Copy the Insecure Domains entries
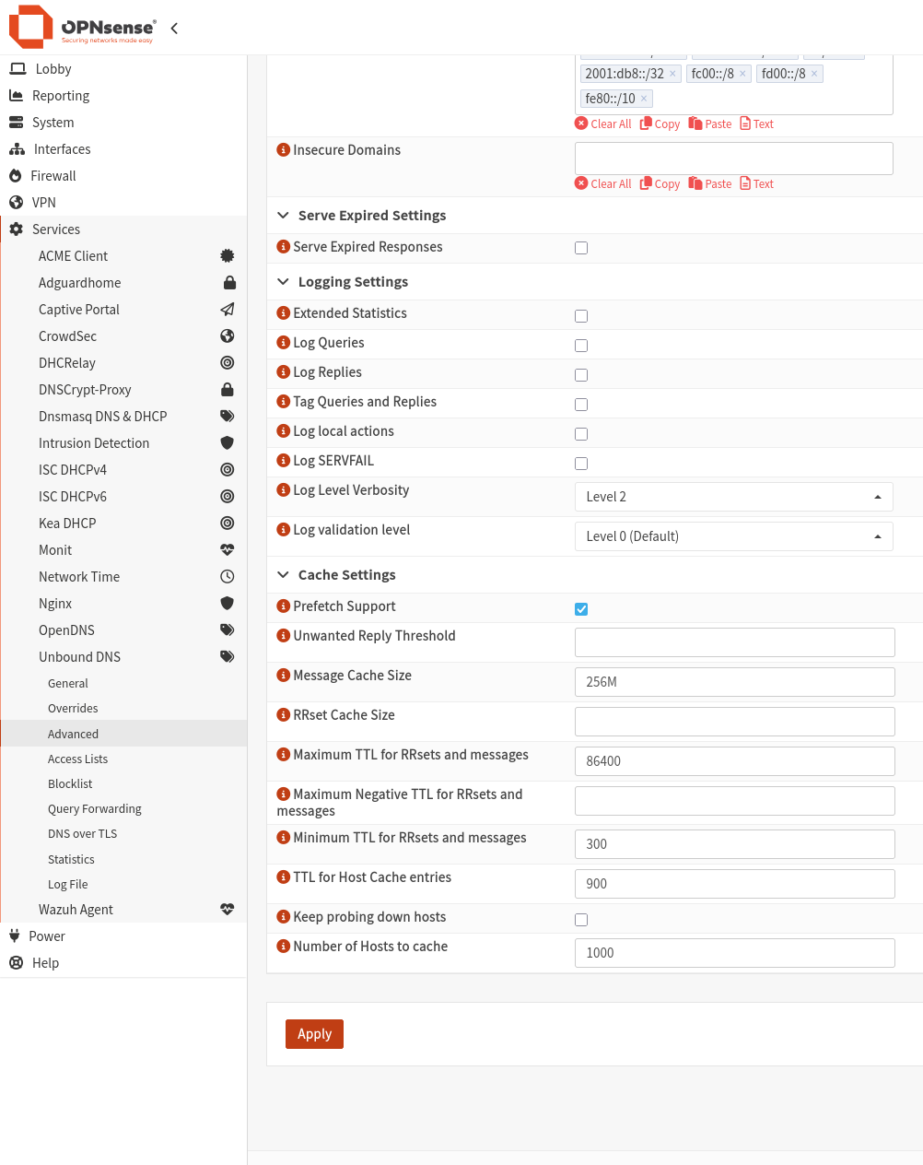The height and width of the screenshot is (1165, 923). pyautogui.click(x=660, y=183)
